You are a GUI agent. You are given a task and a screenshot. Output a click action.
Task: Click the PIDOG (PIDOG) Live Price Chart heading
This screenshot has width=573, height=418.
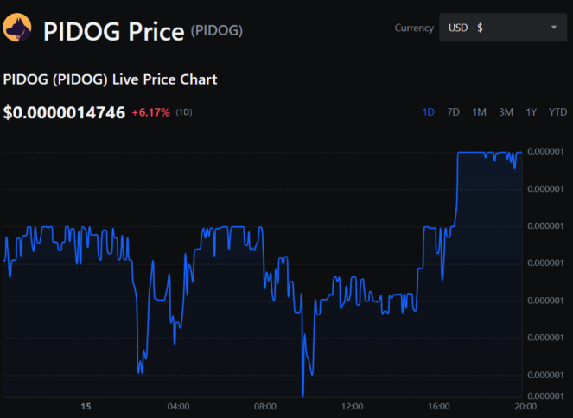pos(110,79)
